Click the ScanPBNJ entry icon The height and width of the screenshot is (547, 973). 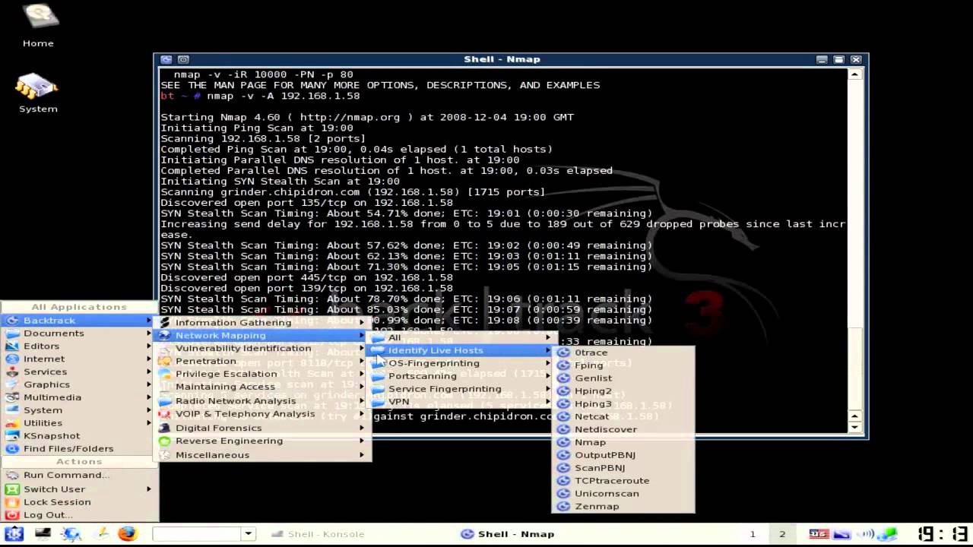coord(563,468)
